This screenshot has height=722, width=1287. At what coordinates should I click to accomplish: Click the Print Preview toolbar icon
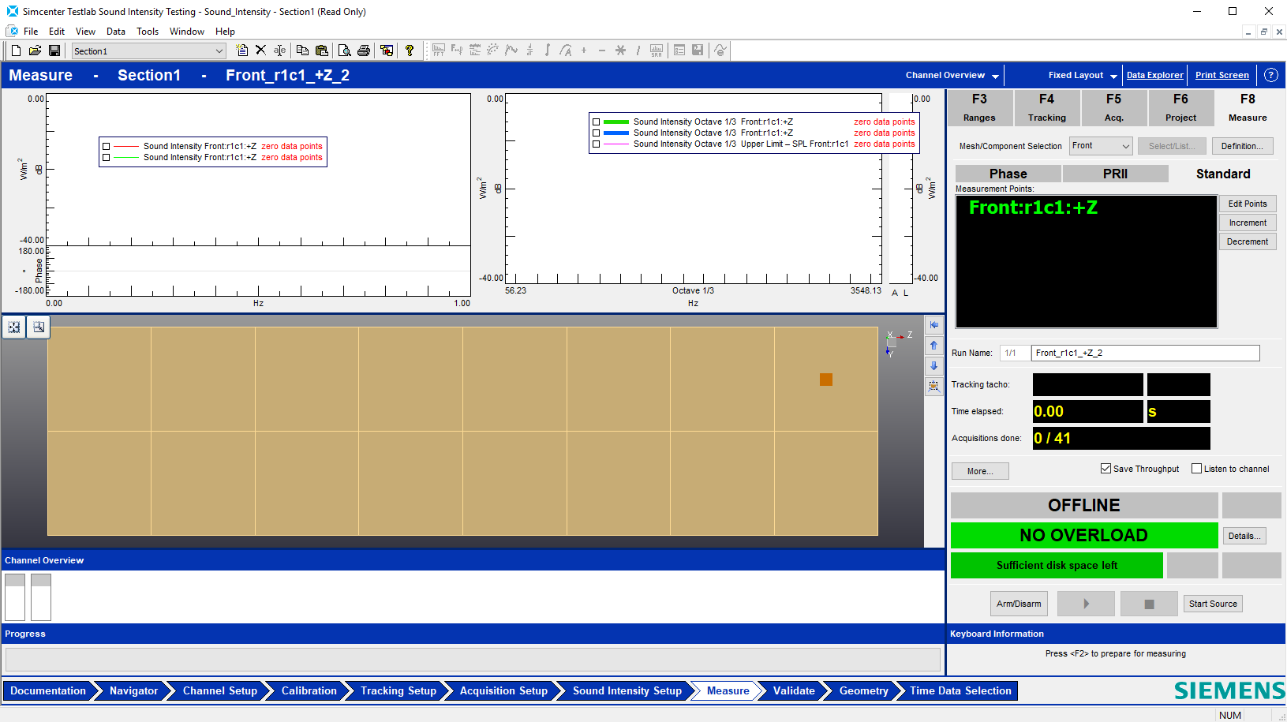click(x=344, y=51)
